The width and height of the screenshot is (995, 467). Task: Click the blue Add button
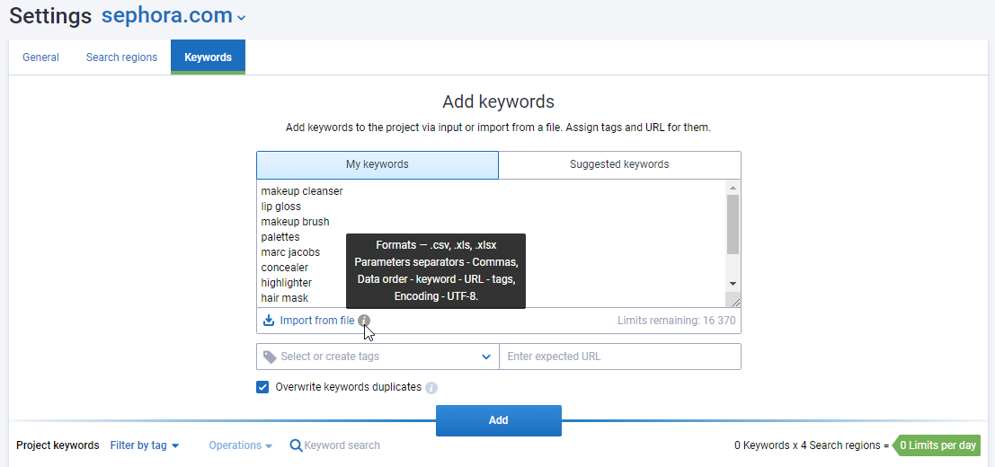coord(499,420)
